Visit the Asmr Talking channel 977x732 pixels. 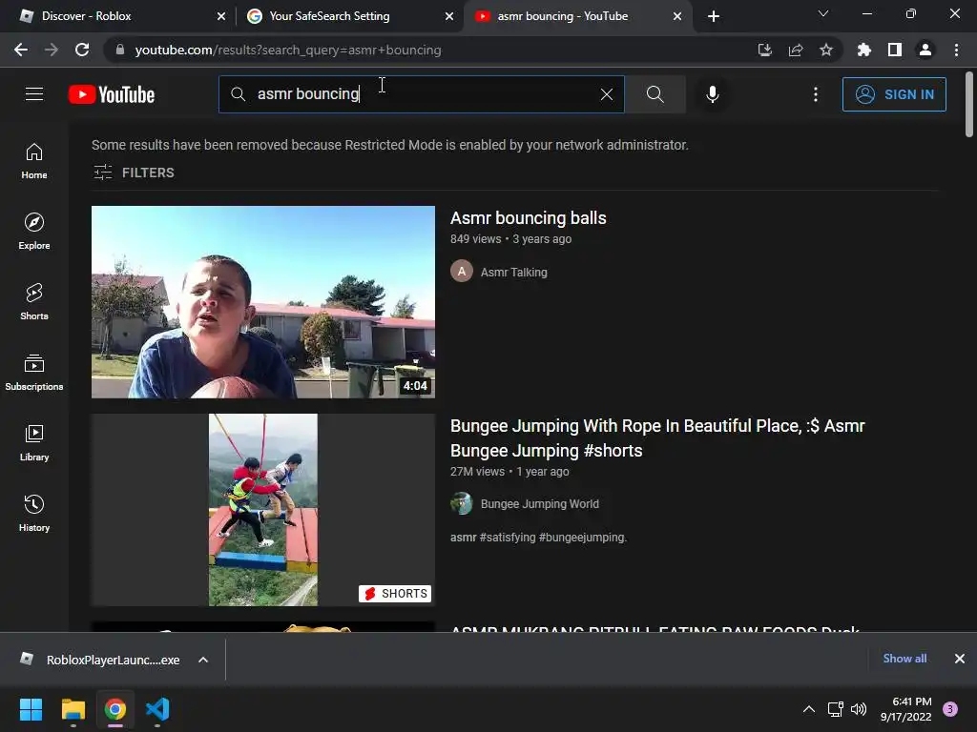(x=514, y=272)
